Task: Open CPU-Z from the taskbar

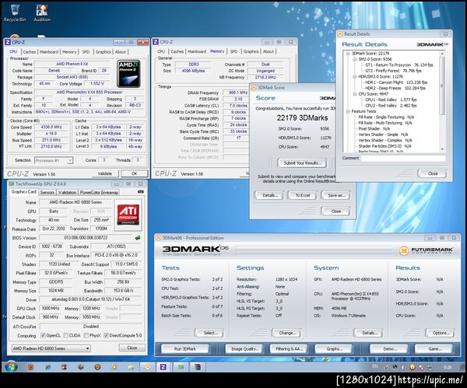Action: (x=163, y=367)
